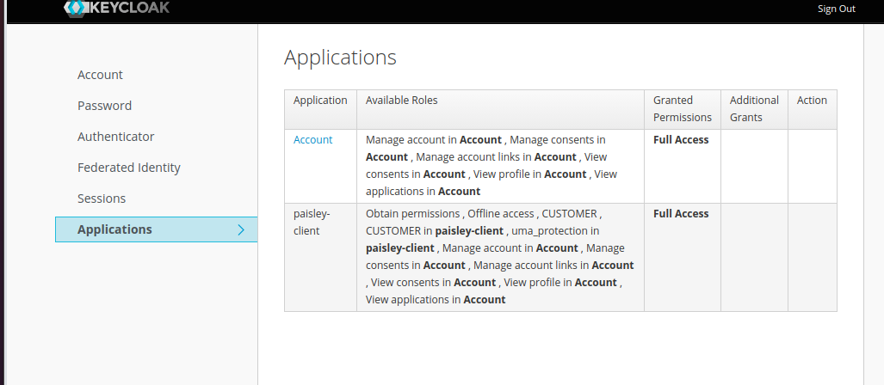This screenshot has height=385, width=884.
Task: Open the Authenticator settings in the sidebar
Action: pyautogui.click(x=115, y=137)
